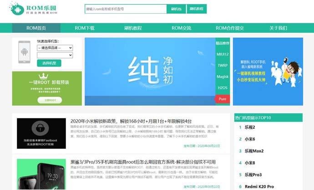Click the ROM乐园 Android logo icon
The image size is (314, 190).
click(17, 8)
